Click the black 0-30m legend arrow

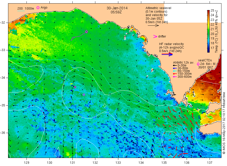175,65
